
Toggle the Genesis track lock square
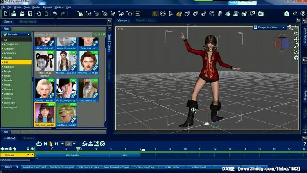point(28,155)
